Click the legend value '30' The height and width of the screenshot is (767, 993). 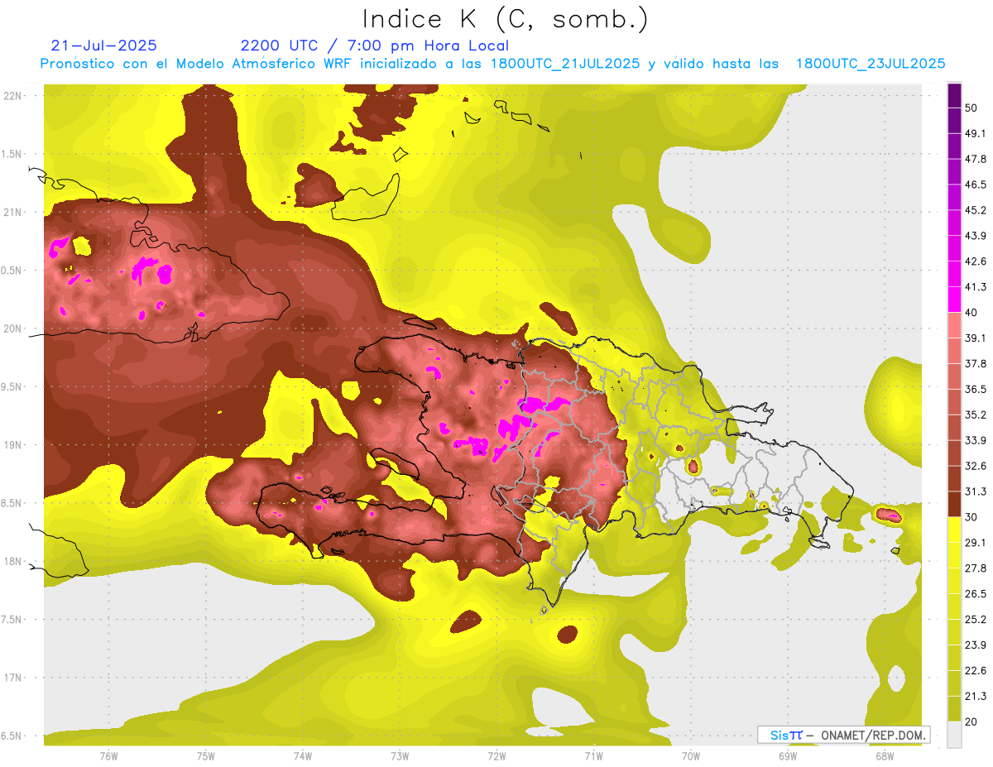tap(971, 517)
